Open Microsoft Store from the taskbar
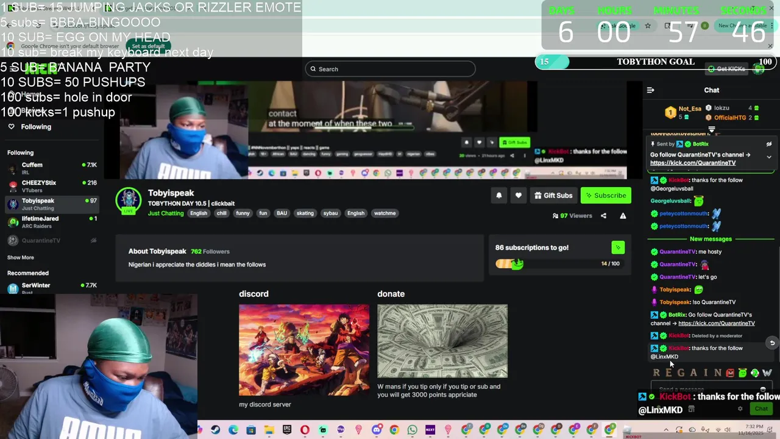 [x=251, y=430]
